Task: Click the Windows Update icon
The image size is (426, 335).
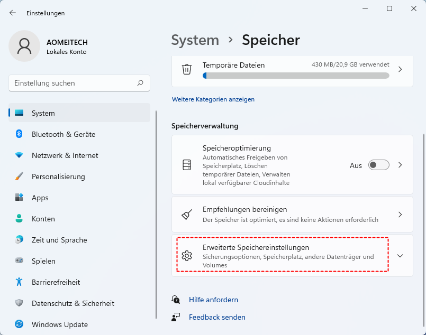Action: click(x=19, y=324)
